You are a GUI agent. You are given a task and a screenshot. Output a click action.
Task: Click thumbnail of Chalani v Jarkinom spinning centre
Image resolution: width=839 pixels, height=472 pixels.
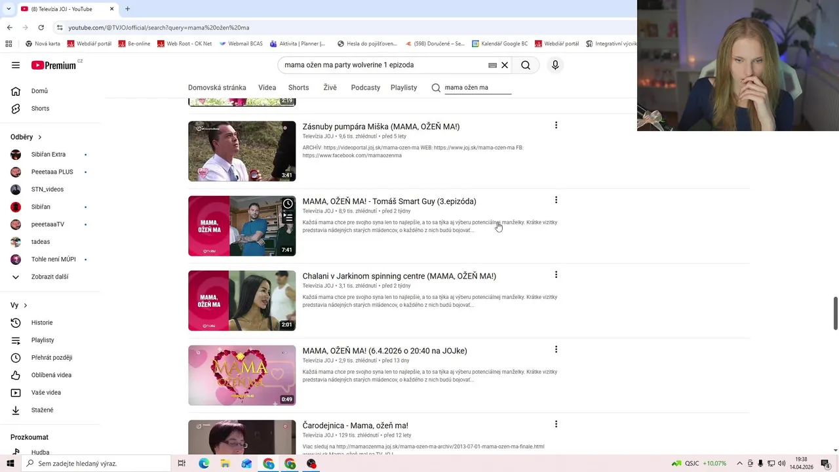pos(242,301)
